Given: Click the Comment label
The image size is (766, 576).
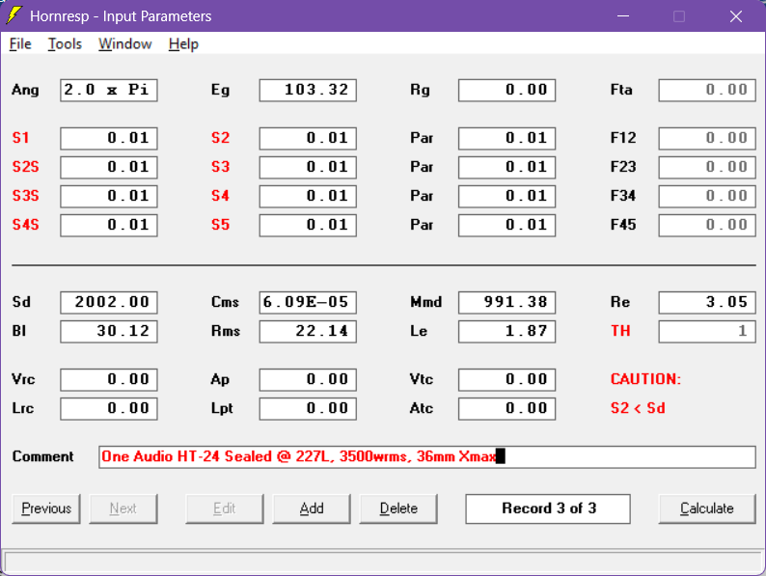Looking at the screenshot, I should click(43, 456).
